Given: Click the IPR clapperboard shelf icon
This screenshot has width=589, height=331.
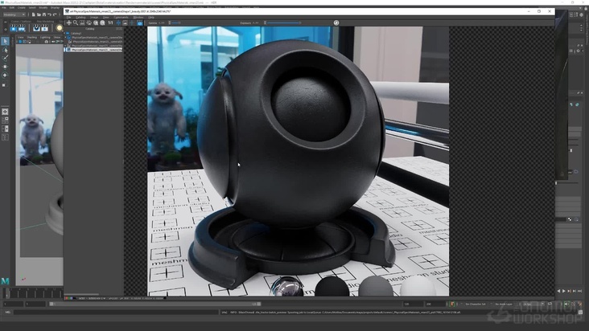Looking at the screenshot, I should (x=22, y=28).
